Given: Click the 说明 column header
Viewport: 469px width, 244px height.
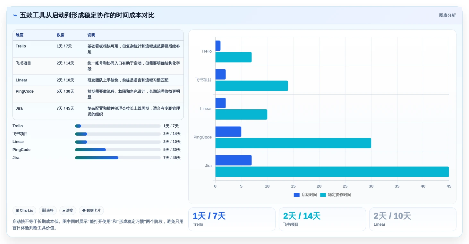Looking at the screenshot, I should (91, 35).
